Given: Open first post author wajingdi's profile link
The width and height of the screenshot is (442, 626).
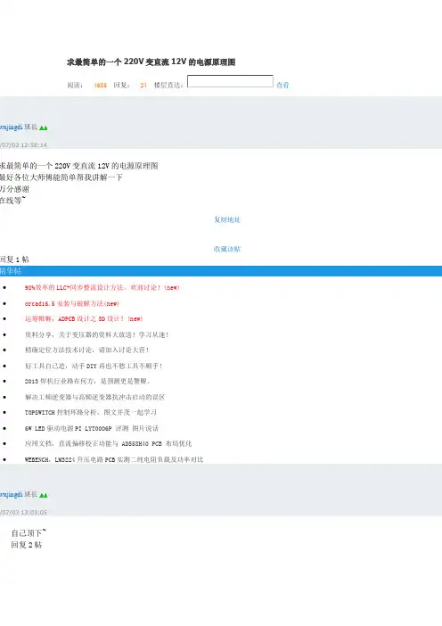Looking at the screenshot, I should [x=12, y=127].
